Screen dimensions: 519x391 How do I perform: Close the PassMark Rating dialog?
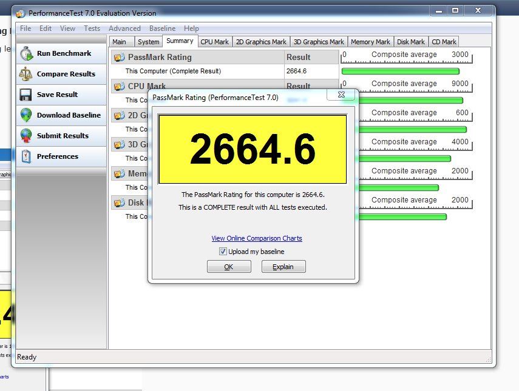341,95
